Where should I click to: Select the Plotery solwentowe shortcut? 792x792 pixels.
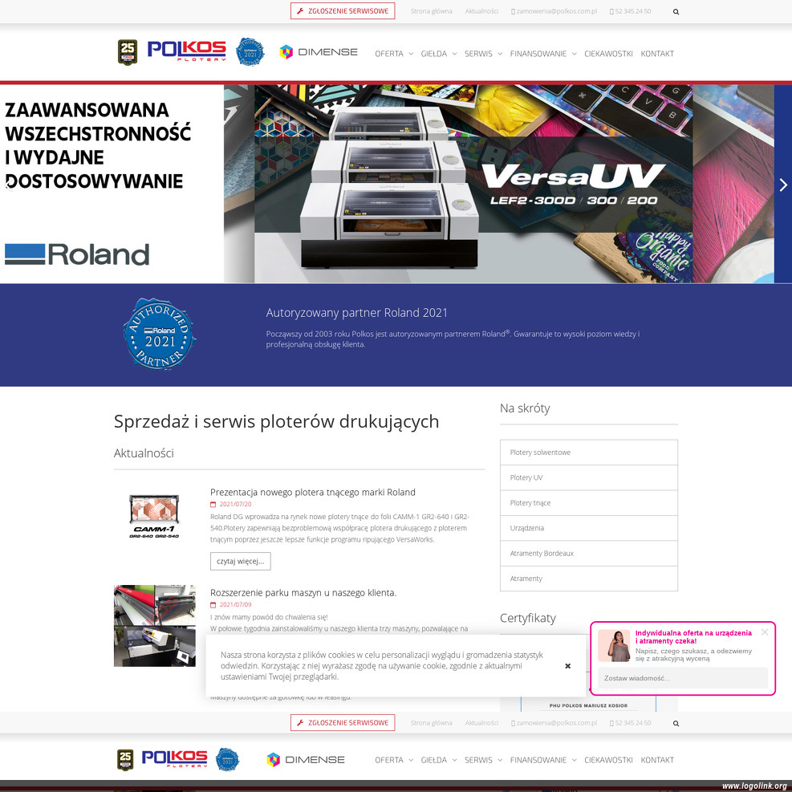589,453
